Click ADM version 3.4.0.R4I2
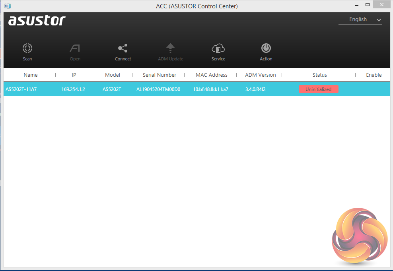Viewport: 393px width, 271px height. pos(255,89)
